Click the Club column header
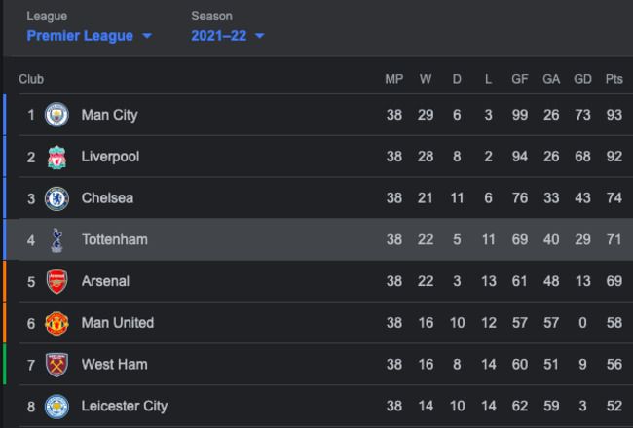The height and width of the screenshot is (428, 633). point(31,79)
